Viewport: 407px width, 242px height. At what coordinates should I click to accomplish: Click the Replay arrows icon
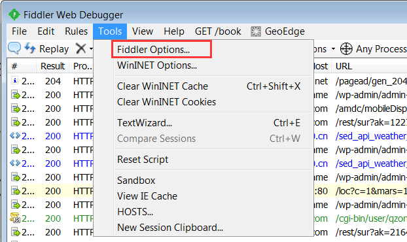30,48
